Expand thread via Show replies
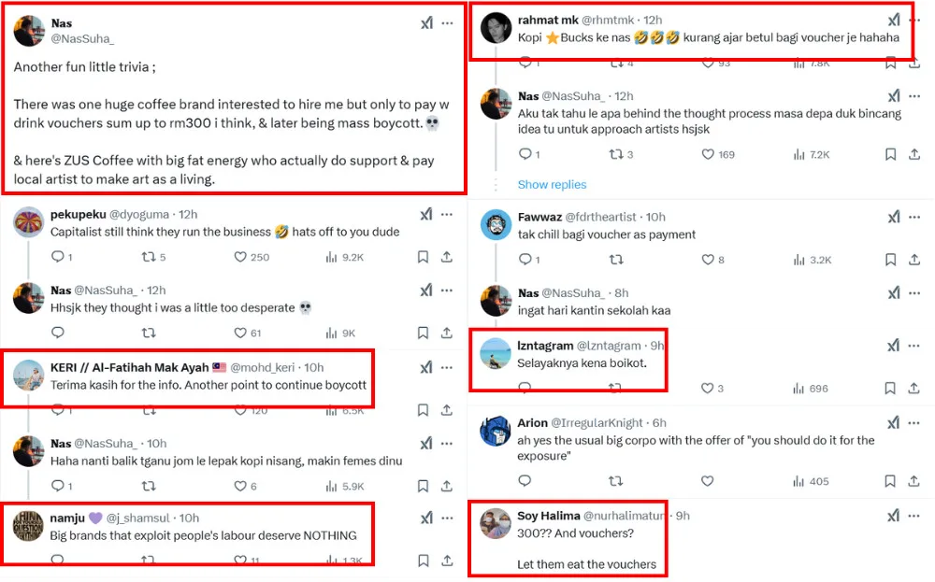Viewport: 935px width, 582px height. click(552, 184)
